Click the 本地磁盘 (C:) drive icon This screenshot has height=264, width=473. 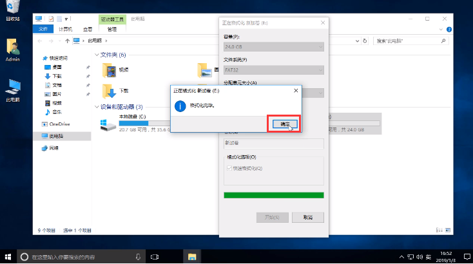point(107,122)
